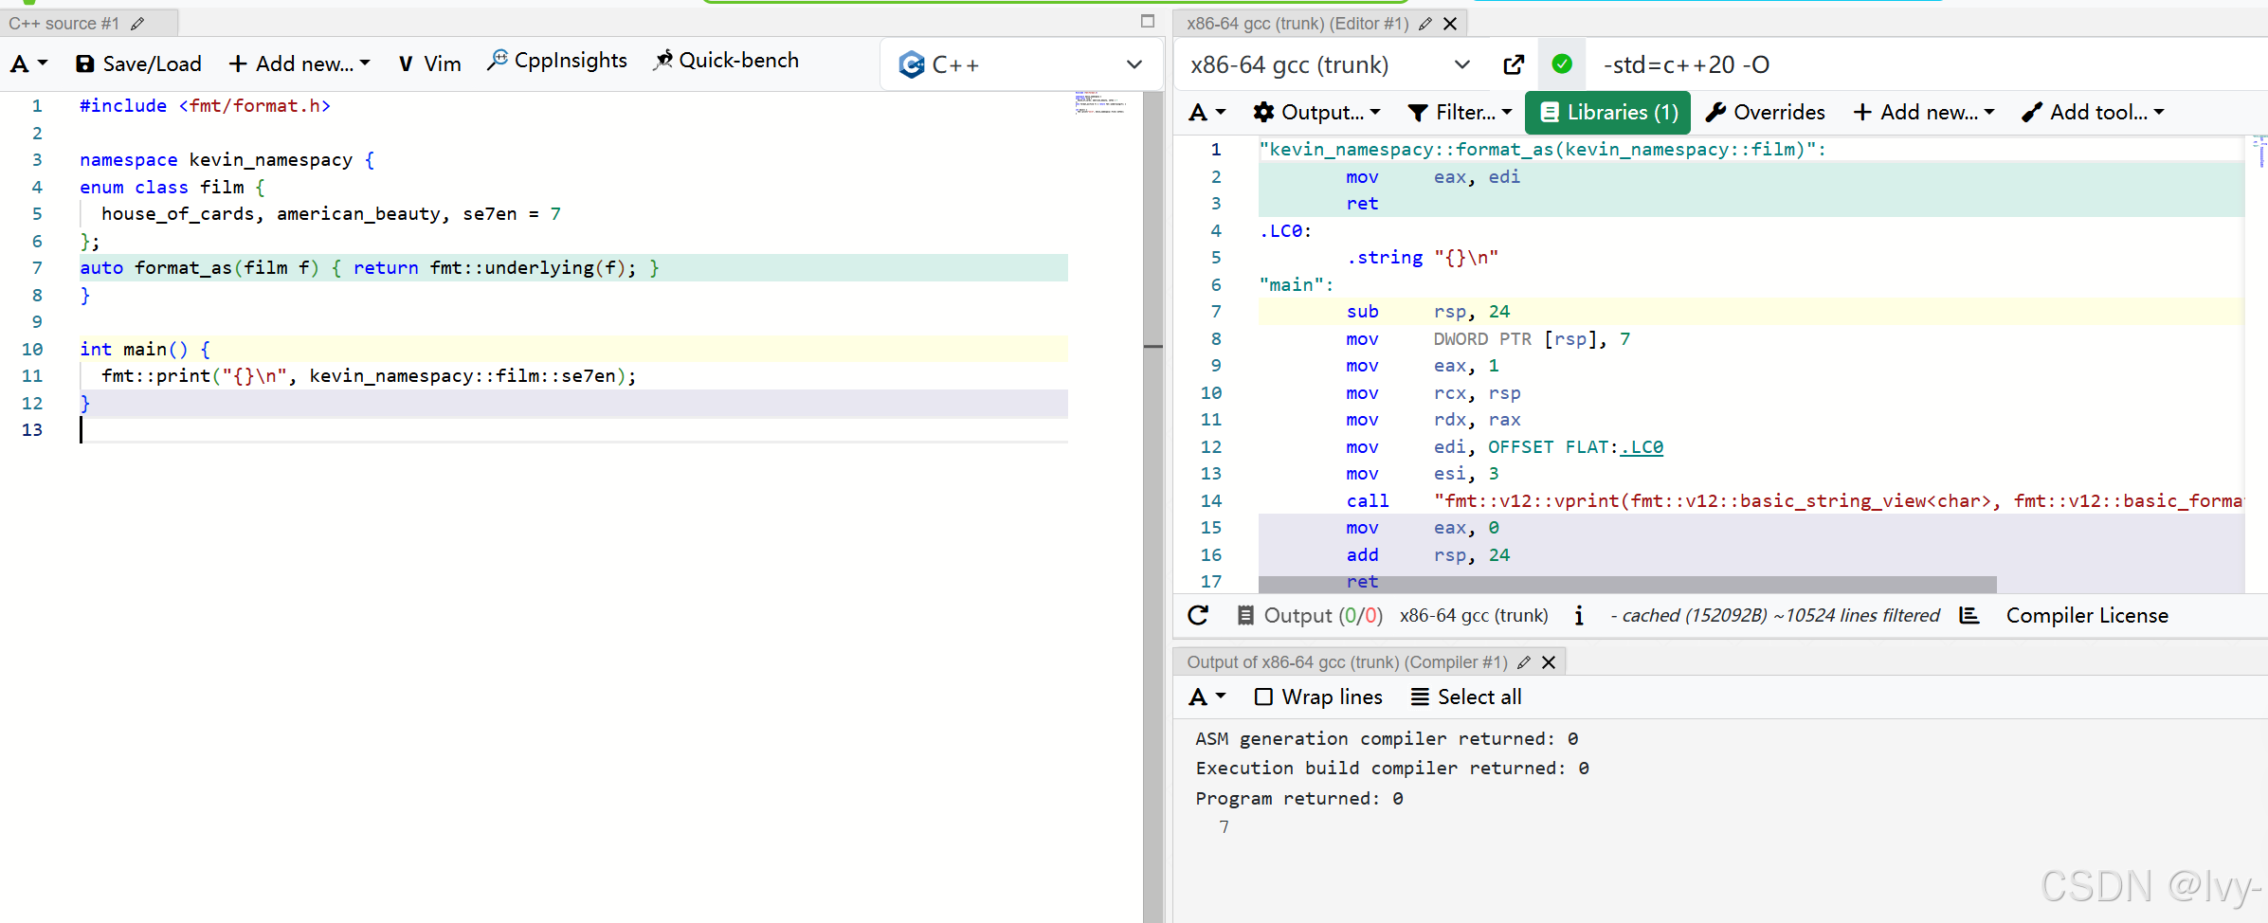This screenshot has width=2268, height=923.
Task: Show the Output (0/0) pane
Action: 1310,616
